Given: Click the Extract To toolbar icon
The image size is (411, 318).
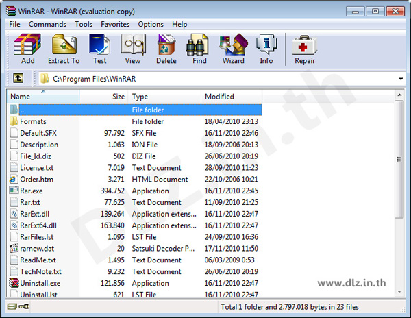Looking at the screenshot, I should (64, 44).
